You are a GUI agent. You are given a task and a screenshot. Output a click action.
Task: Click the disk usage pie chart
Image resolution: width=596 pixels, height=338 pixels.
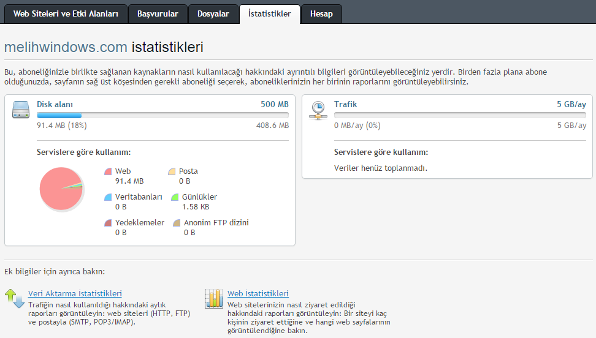pos(61,189)
